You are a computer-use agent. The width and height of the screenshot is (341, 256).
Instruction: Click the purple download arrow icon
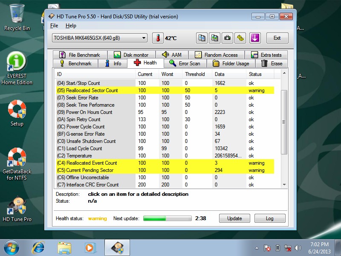pyautogui.click(x=255, y=38)
